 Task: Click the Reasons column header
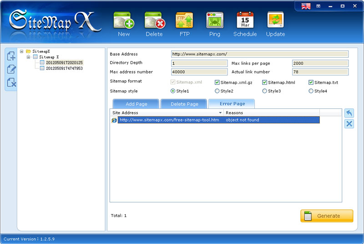coord(272,113)
